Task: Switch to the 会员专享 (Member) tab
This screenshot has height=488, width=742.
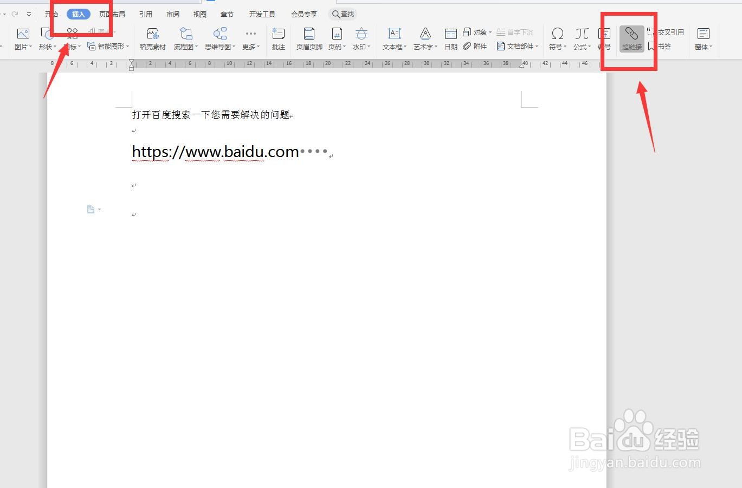Action: pyautogui.click(x=304, y=14)
